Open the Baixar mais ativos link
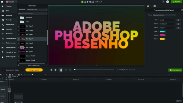 [x=34, y=65]
